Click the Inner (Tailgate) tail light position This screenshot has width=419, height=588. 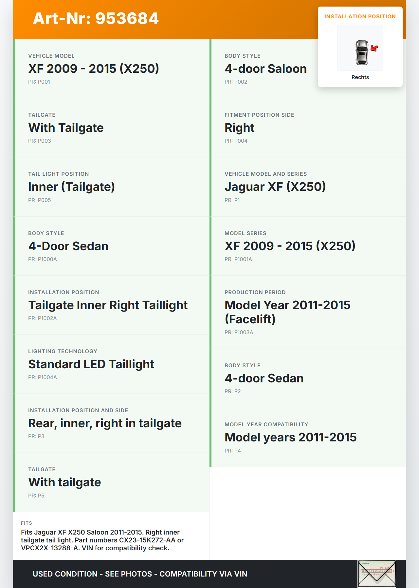(71, 187)
